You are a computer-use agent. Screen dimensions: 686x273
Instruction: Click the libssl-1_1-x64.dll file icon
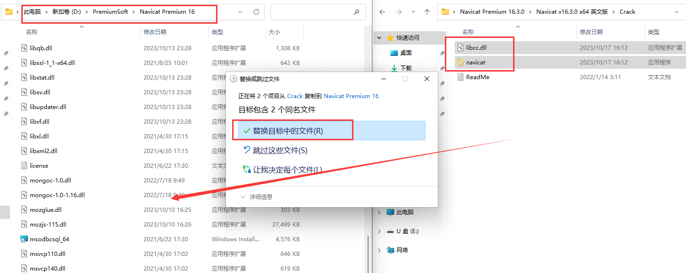coord(24,63)
